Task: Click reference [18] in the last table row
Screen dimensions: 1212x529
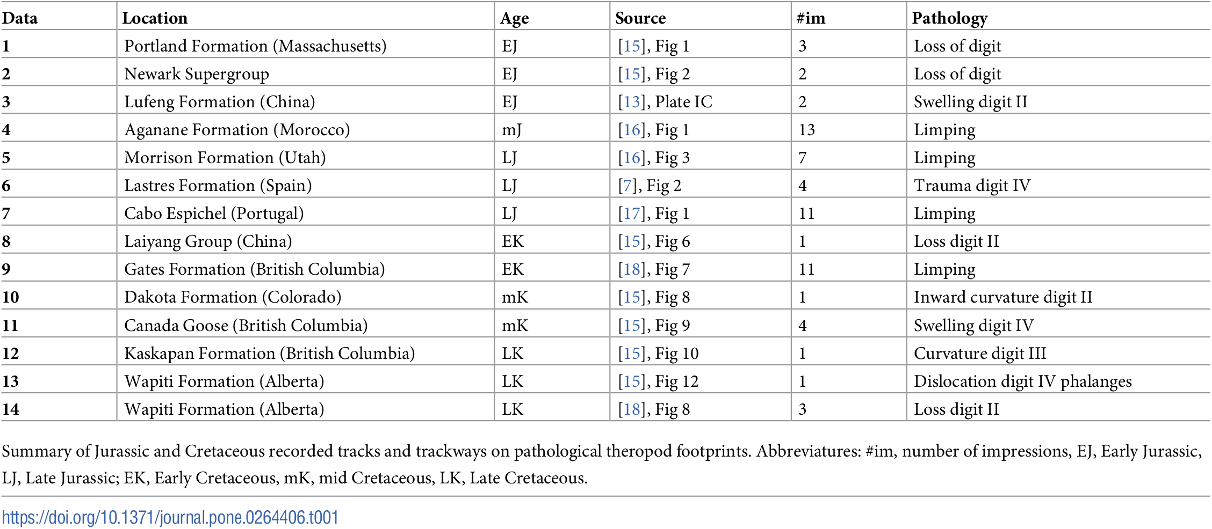Action: pos(631,409)
